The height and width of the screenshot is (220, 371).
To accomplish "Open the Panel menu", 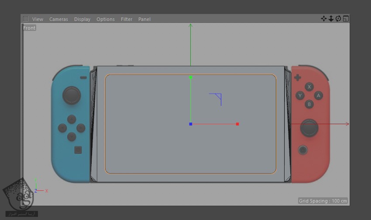I will tap(144, 19).
